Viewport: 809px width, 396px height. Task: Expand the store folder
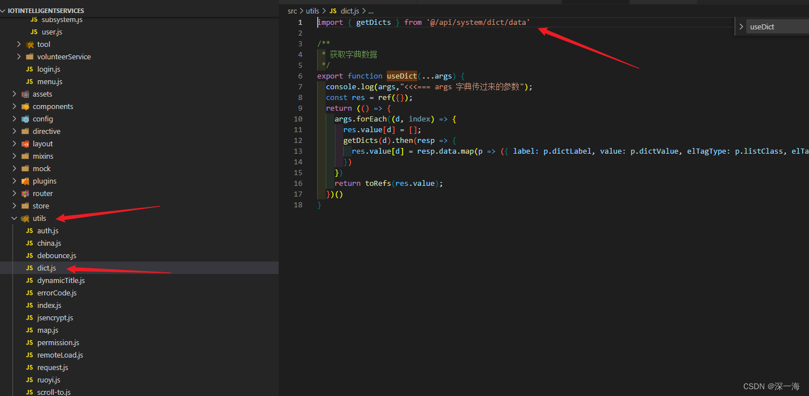[x=14, y=206]
